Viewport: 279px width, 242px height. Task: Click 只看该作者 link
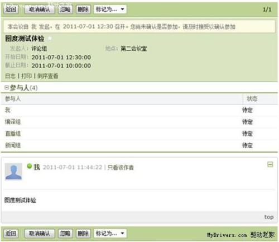(x=121, y=167)
